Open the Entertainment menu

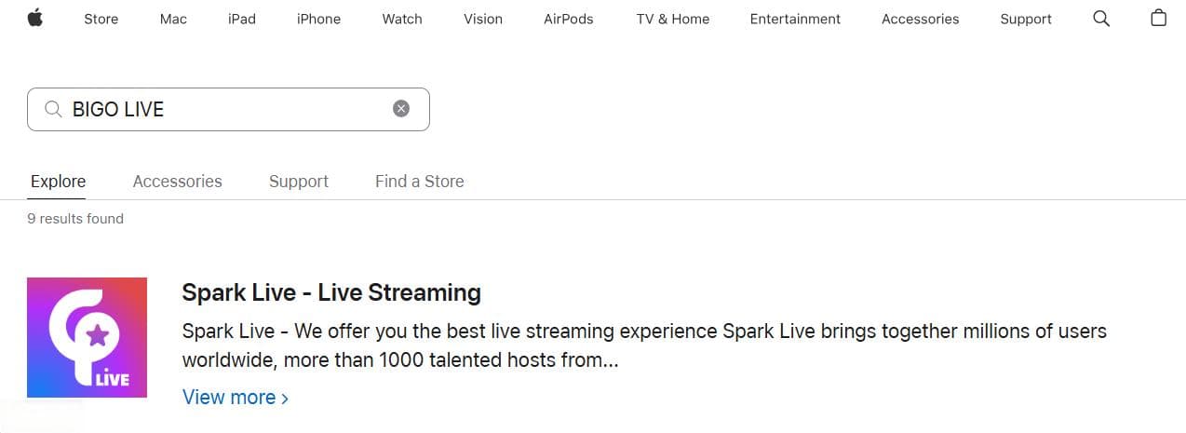[795, 19]
